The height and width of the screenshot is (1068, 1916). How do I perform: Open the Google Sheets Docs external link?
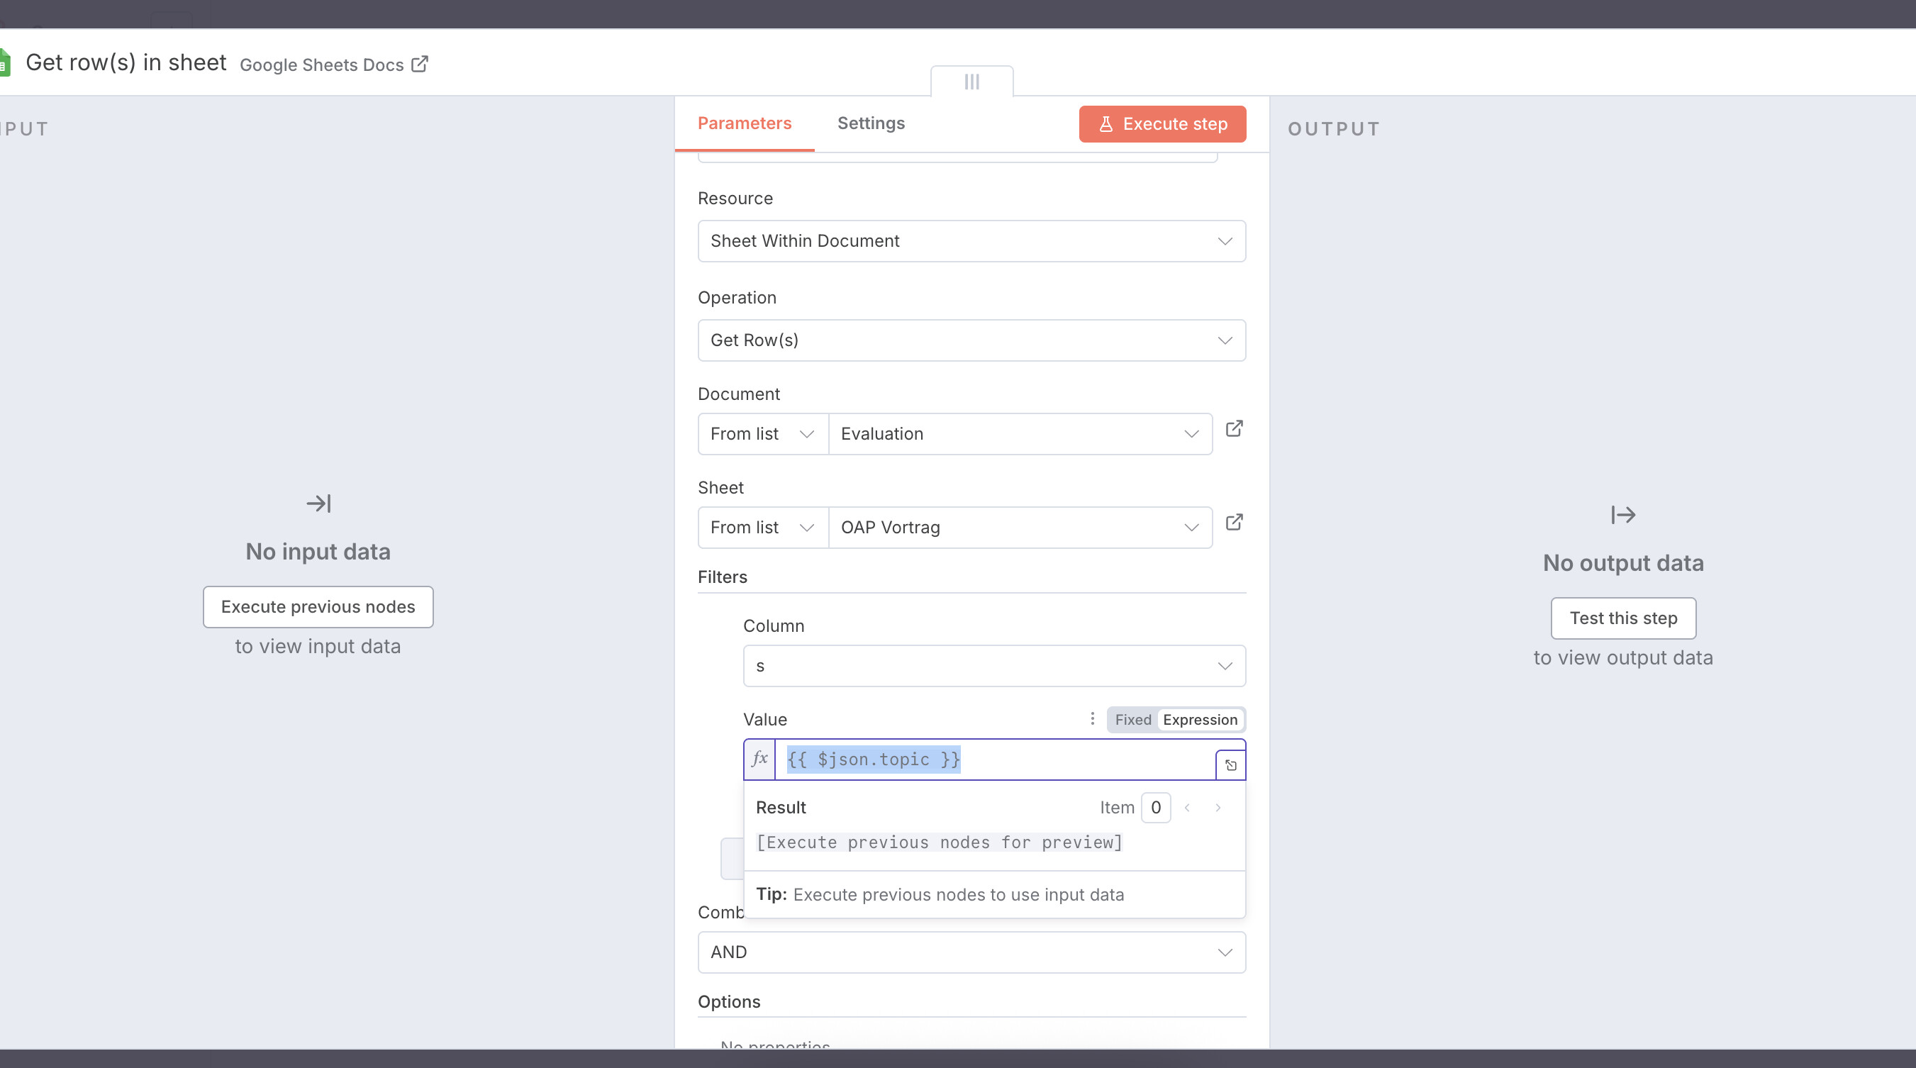tap(420, 64)
